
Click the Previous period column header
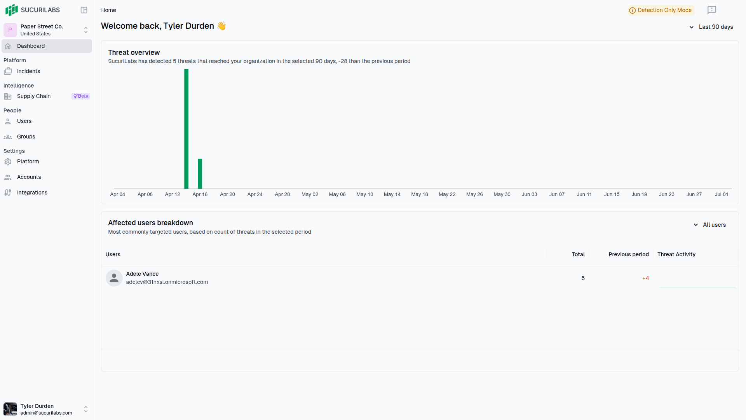pos(629,254)
